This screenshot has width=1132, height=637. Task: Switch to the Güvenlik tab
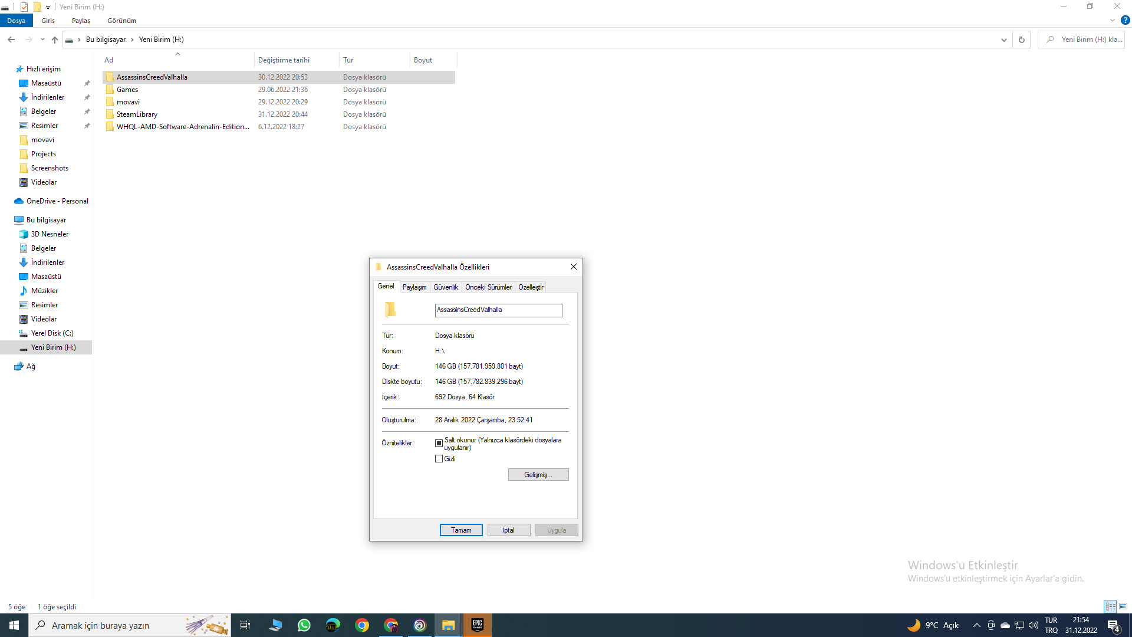click(x=446, y=287)
